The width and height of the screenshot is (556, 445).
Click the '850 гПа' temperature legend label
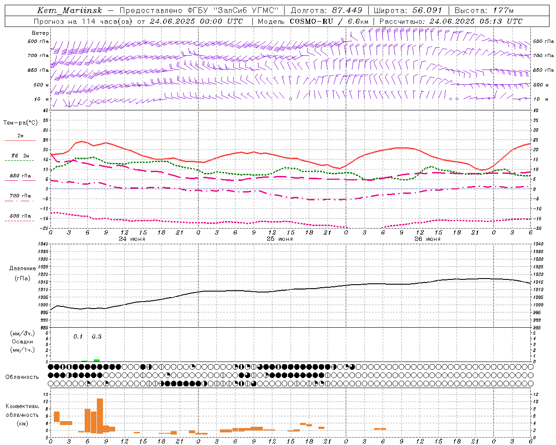click(20, 176)
